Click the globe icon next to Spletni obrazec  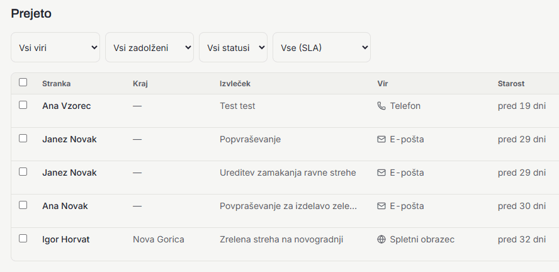click(381, 239)
